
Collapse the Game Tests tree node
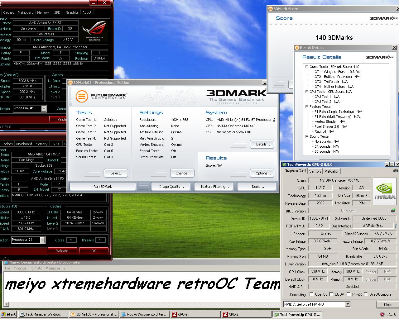point(307,67)
